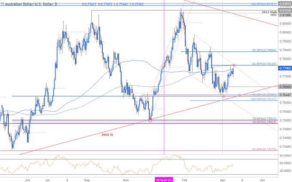The image size is (292, 182).
Task: Click the 0.80500 price axis value
Action: (285, 24)
